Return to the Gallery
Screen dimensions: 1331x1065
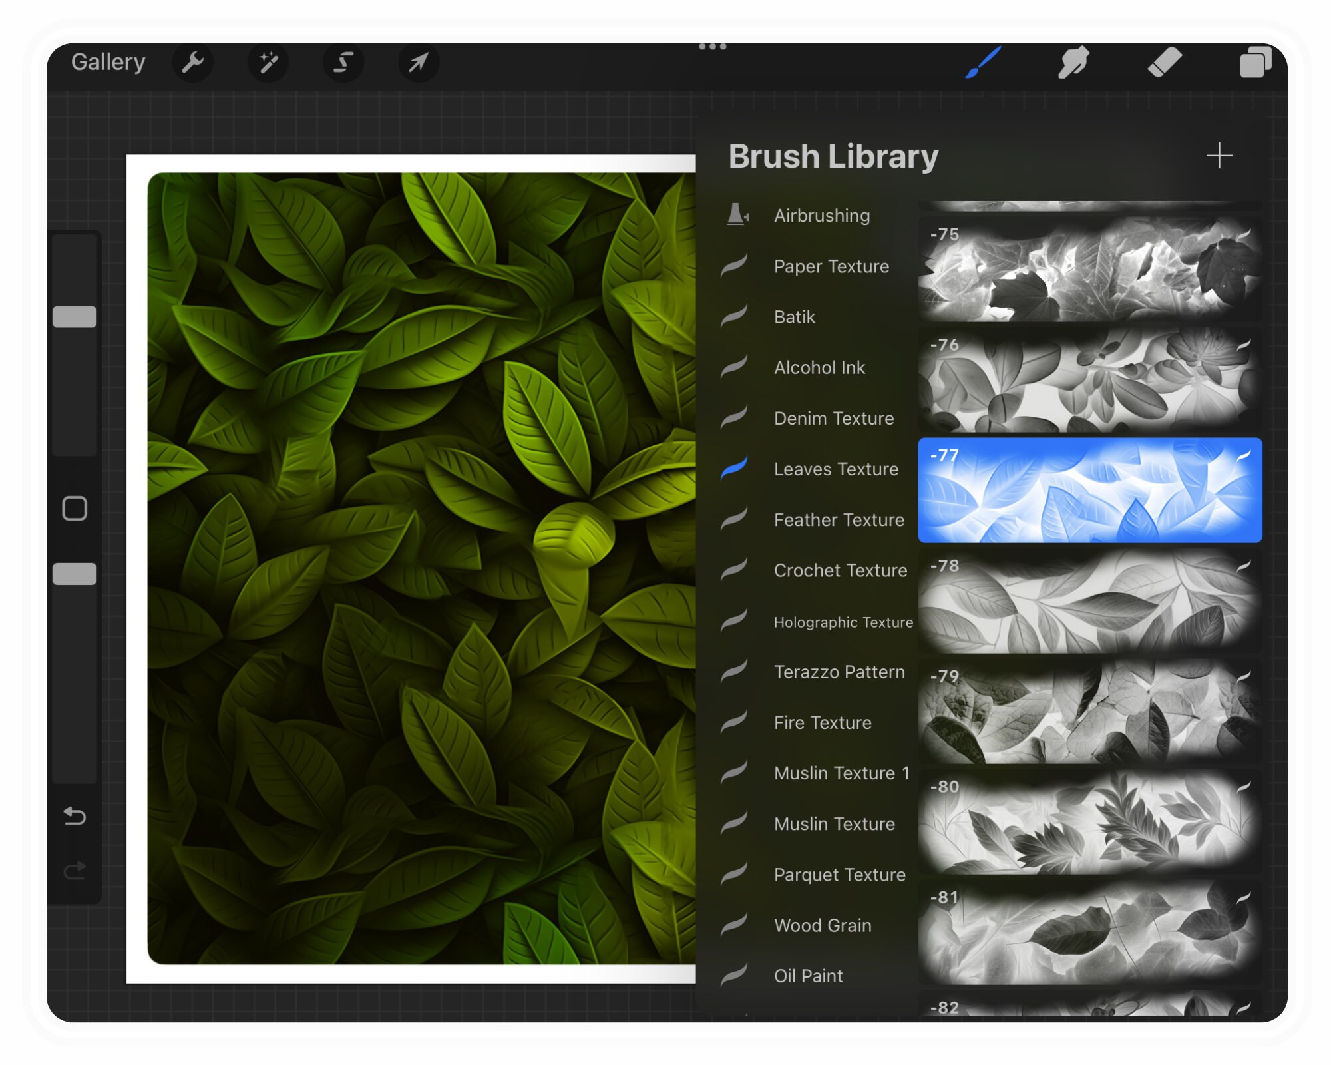click(108, 61)
